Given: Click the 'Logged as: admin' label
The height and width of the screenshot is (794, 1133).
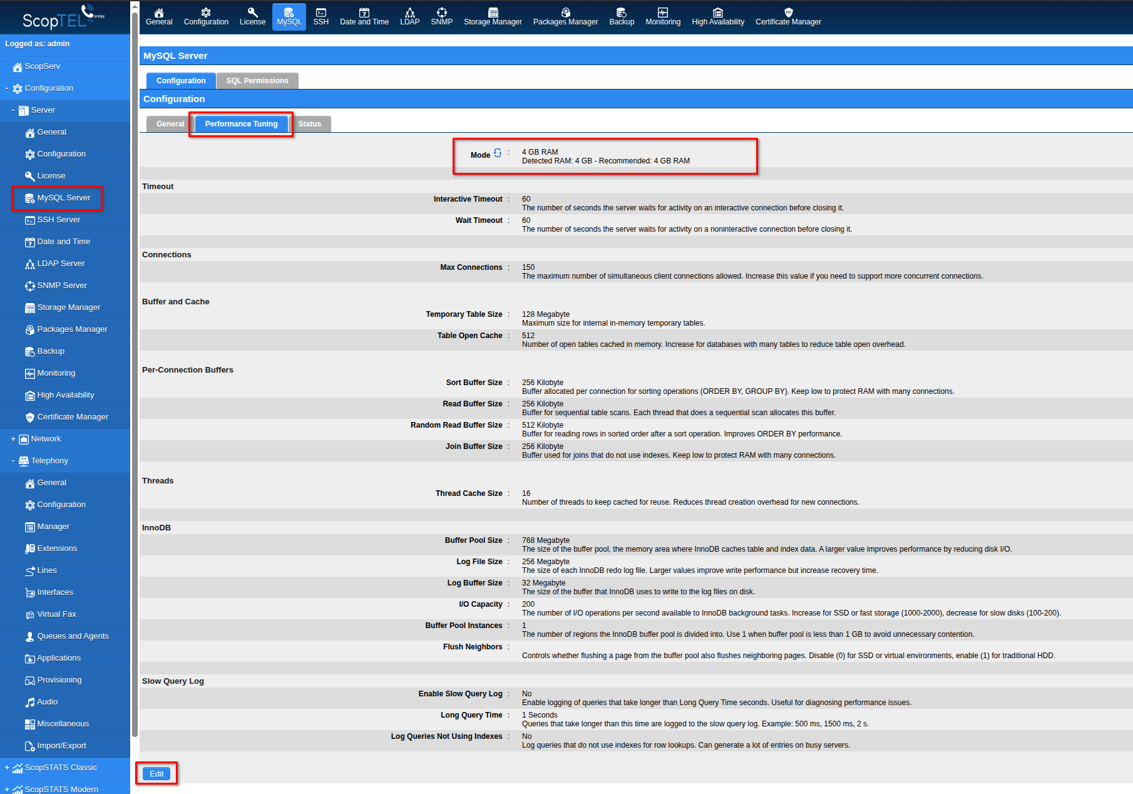Looking at the screenshot, I should pos(37,44).
